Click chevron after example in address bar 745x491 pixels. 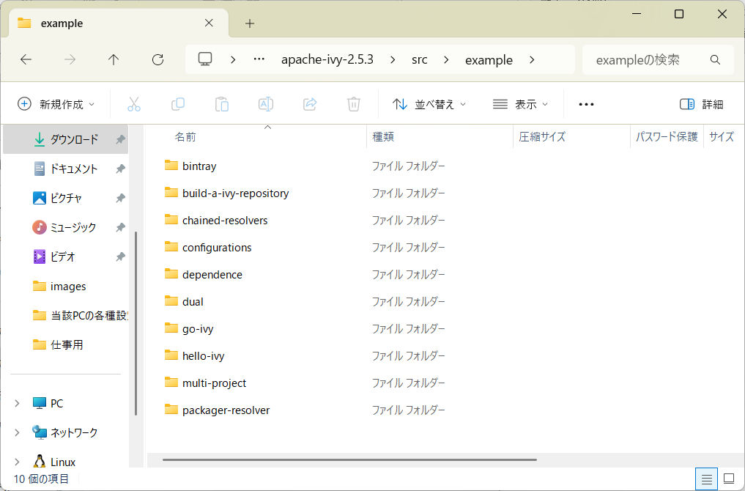(x=532, y=59)
